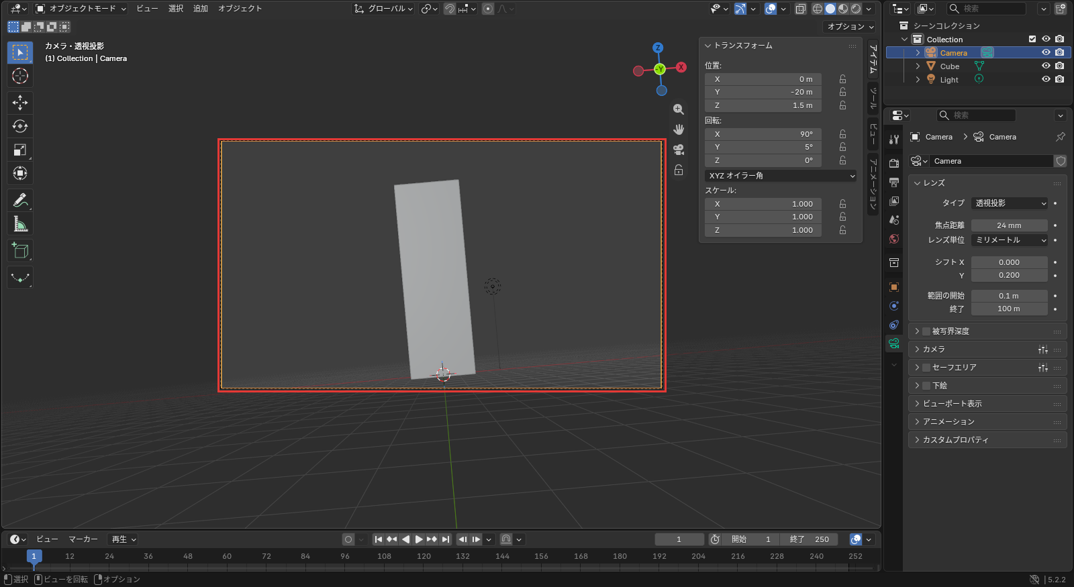Enable the セーフエリア checkbox
This screenshot has height=587, width=1074.
tap(926, 368)
